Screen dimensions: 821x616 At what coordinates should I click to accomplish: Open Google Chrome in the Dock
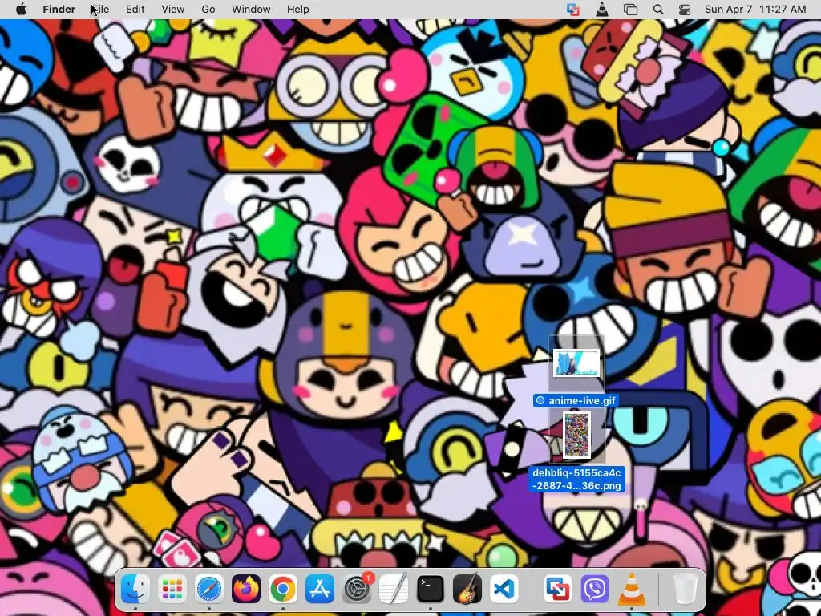[283, 588]
